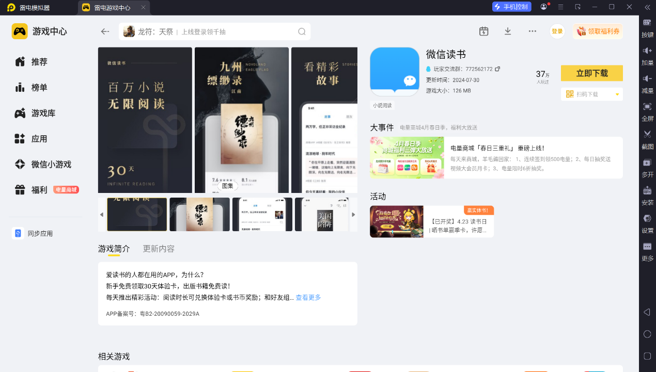Click Android recent apps square button
The image size is (656, 372).
click(647, 356)
